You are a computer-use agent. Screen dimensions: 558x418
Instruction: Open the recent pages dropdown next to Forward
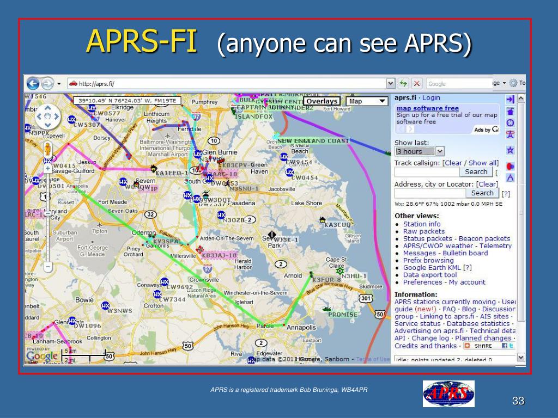[x=59, y=84]
